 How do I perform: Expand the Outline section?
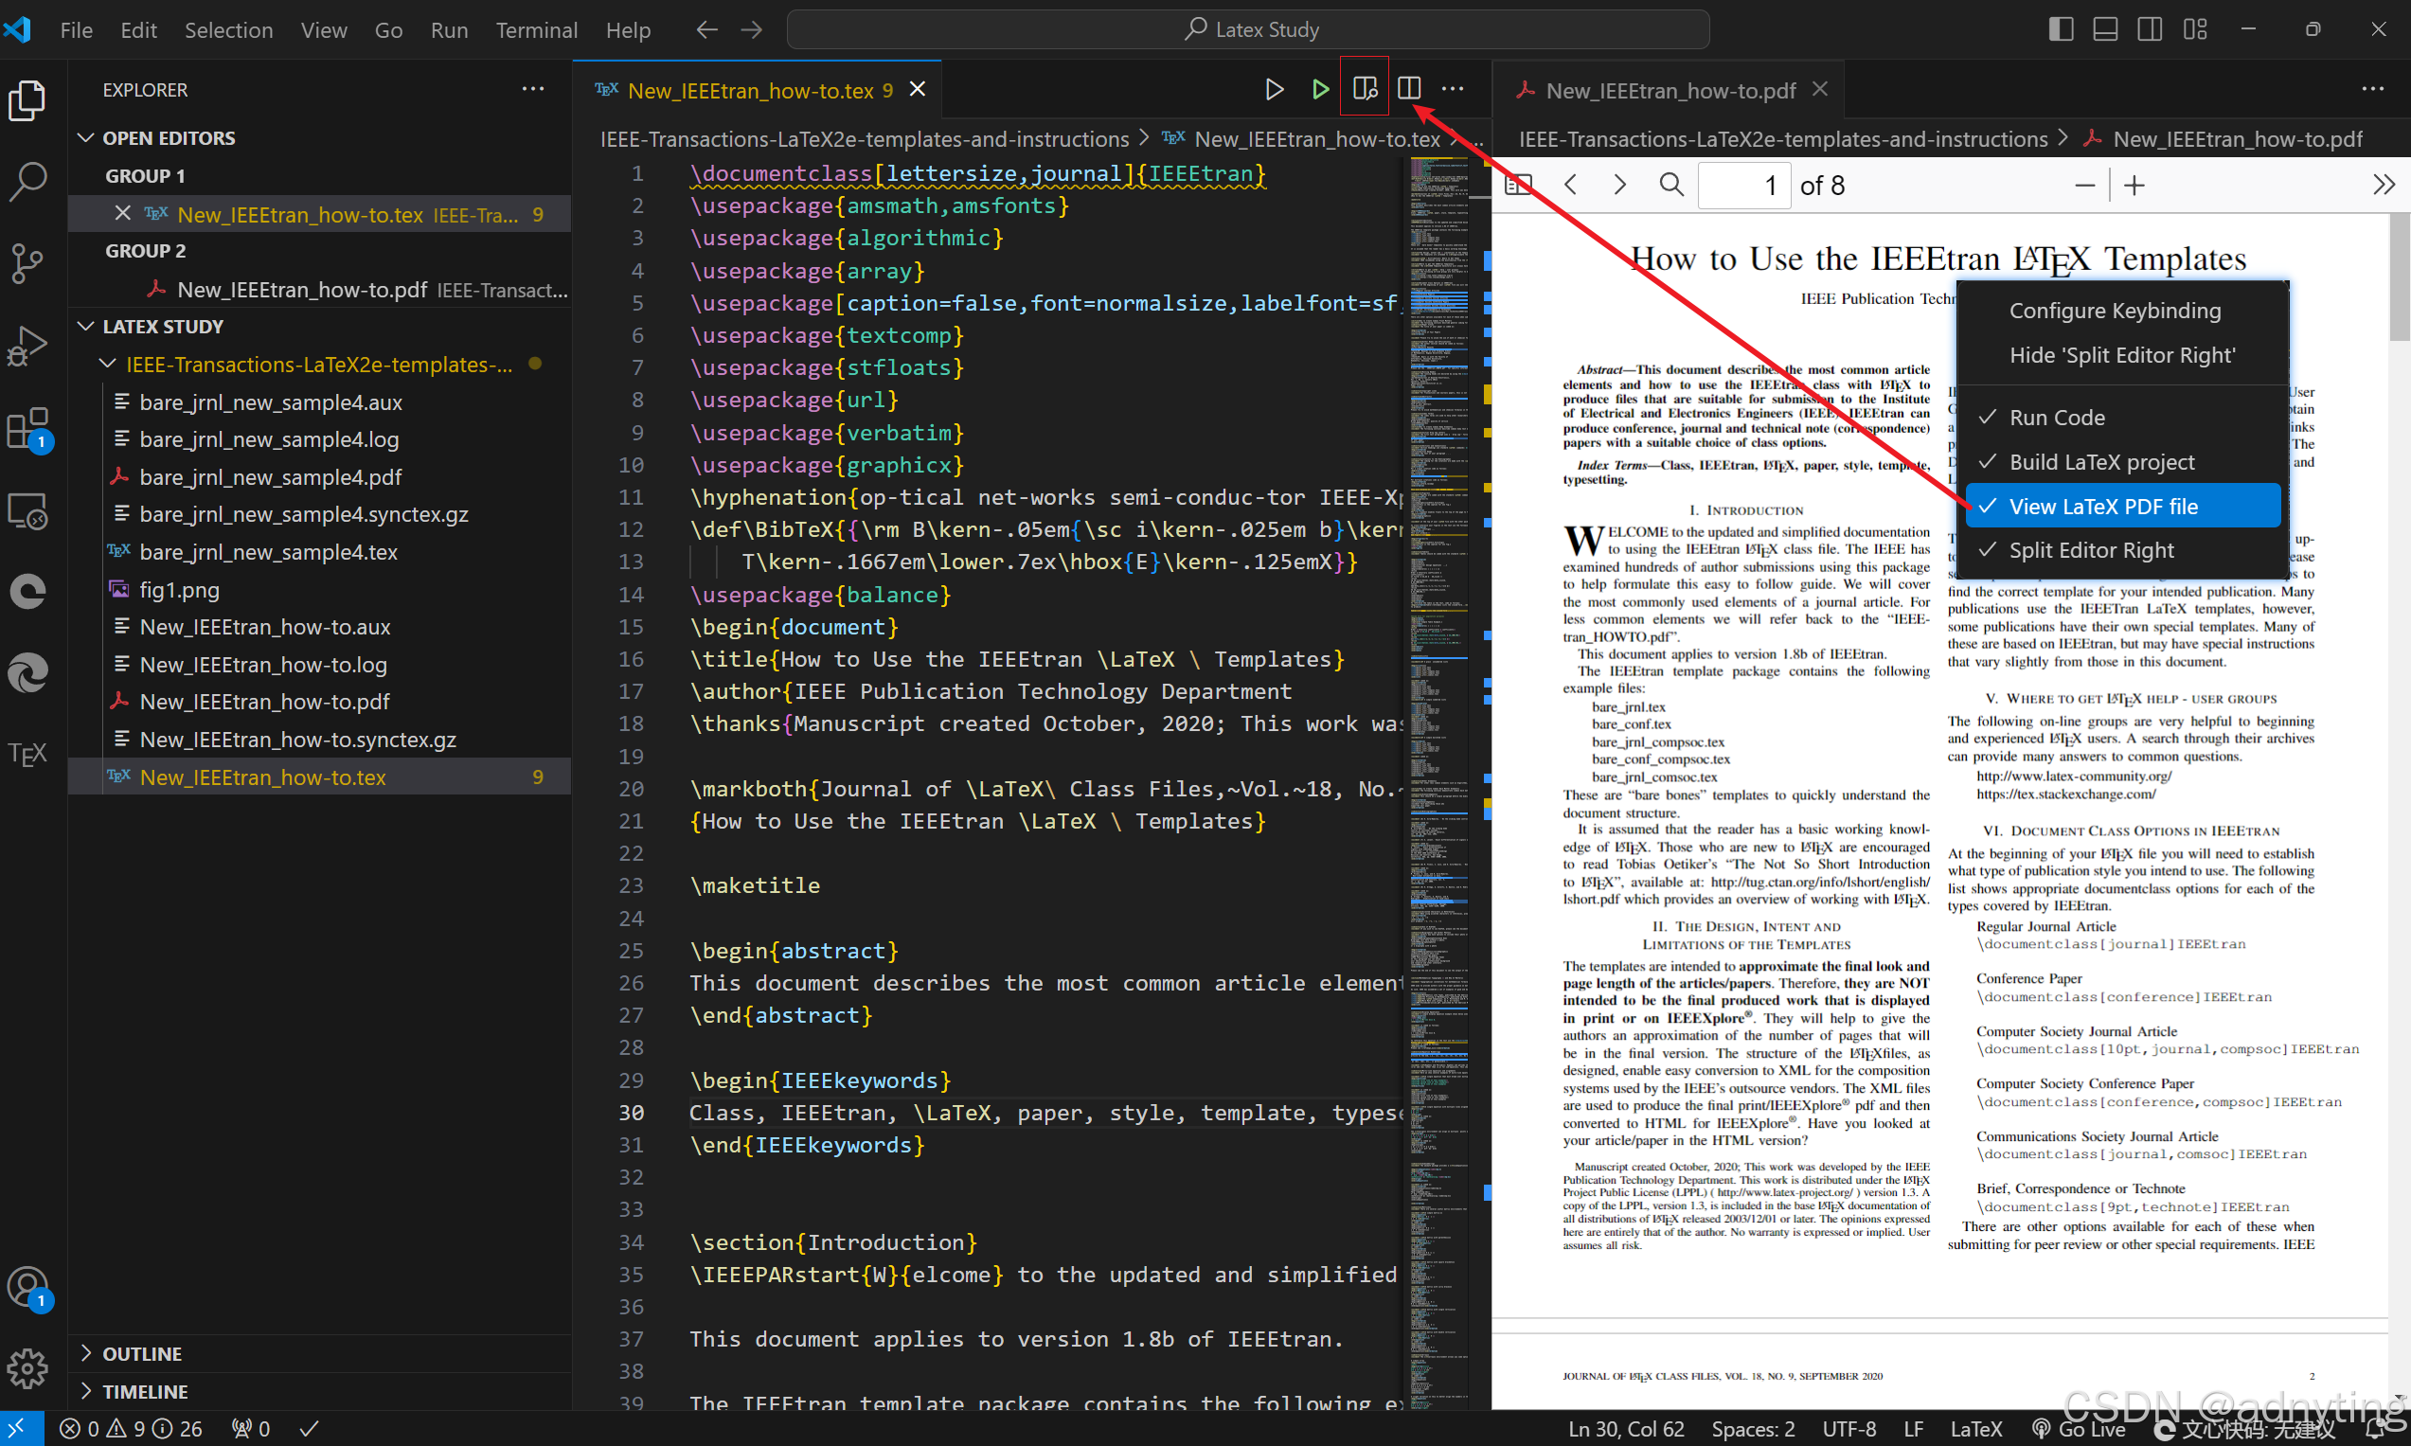319,1354
